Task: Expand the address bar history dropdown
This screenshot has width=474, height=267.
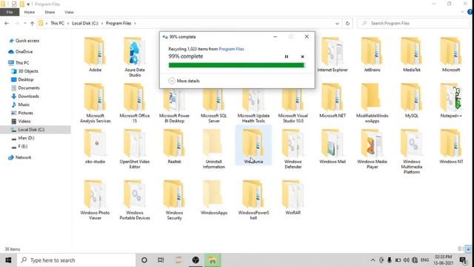Action: tap(337, 23)
